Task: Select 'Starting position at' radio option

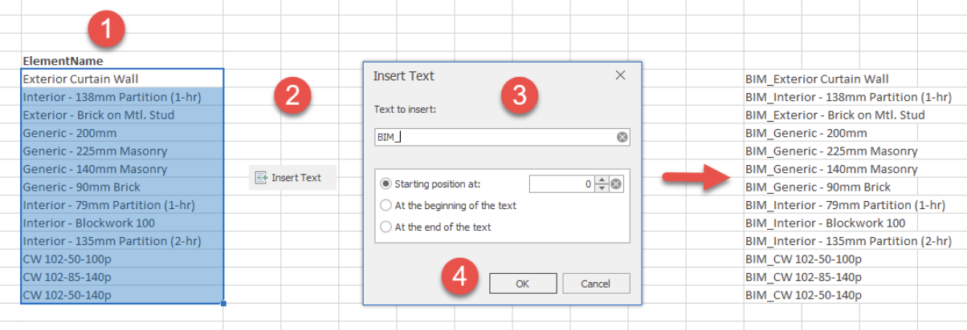Action: [386, 184]
